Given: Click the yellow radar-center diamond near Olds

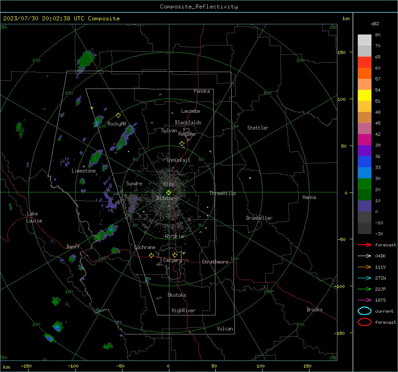Looking at the screenshot, I should pyautogui.click(x=168, y=192).
